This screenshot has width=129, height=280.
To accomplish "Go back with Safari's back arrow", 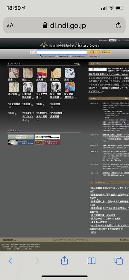I will pos(11,261).
